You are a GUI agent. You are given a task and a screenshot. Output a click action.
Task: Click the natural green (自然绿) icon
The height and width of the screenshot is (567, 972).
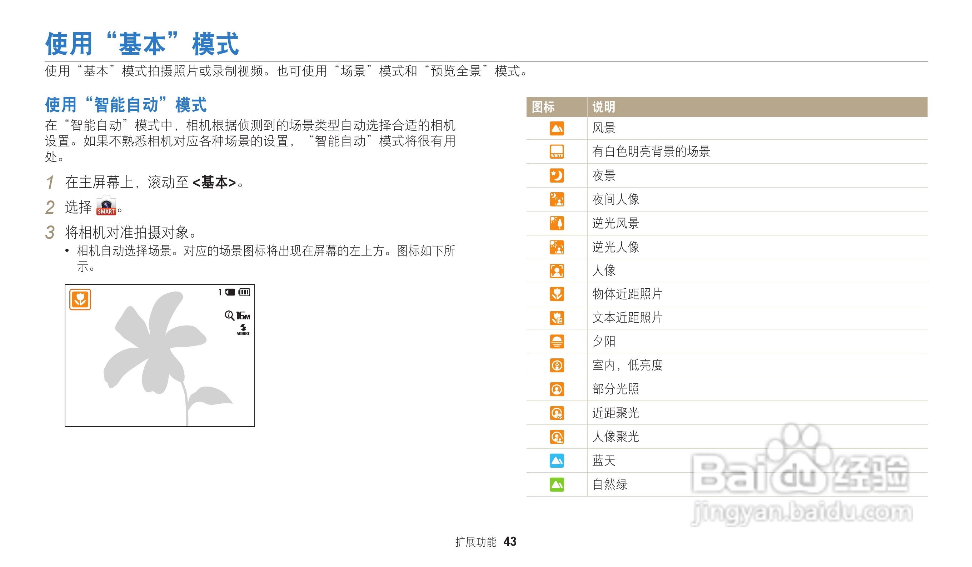point(557,484)
